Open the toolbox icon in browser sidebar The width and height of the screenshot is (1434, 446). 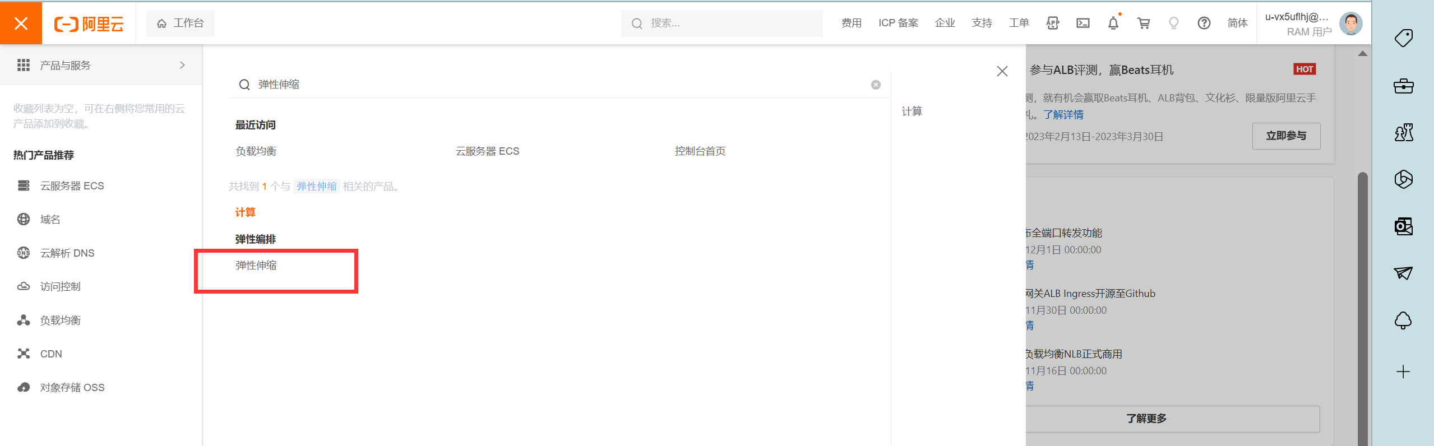[1403, 86]
